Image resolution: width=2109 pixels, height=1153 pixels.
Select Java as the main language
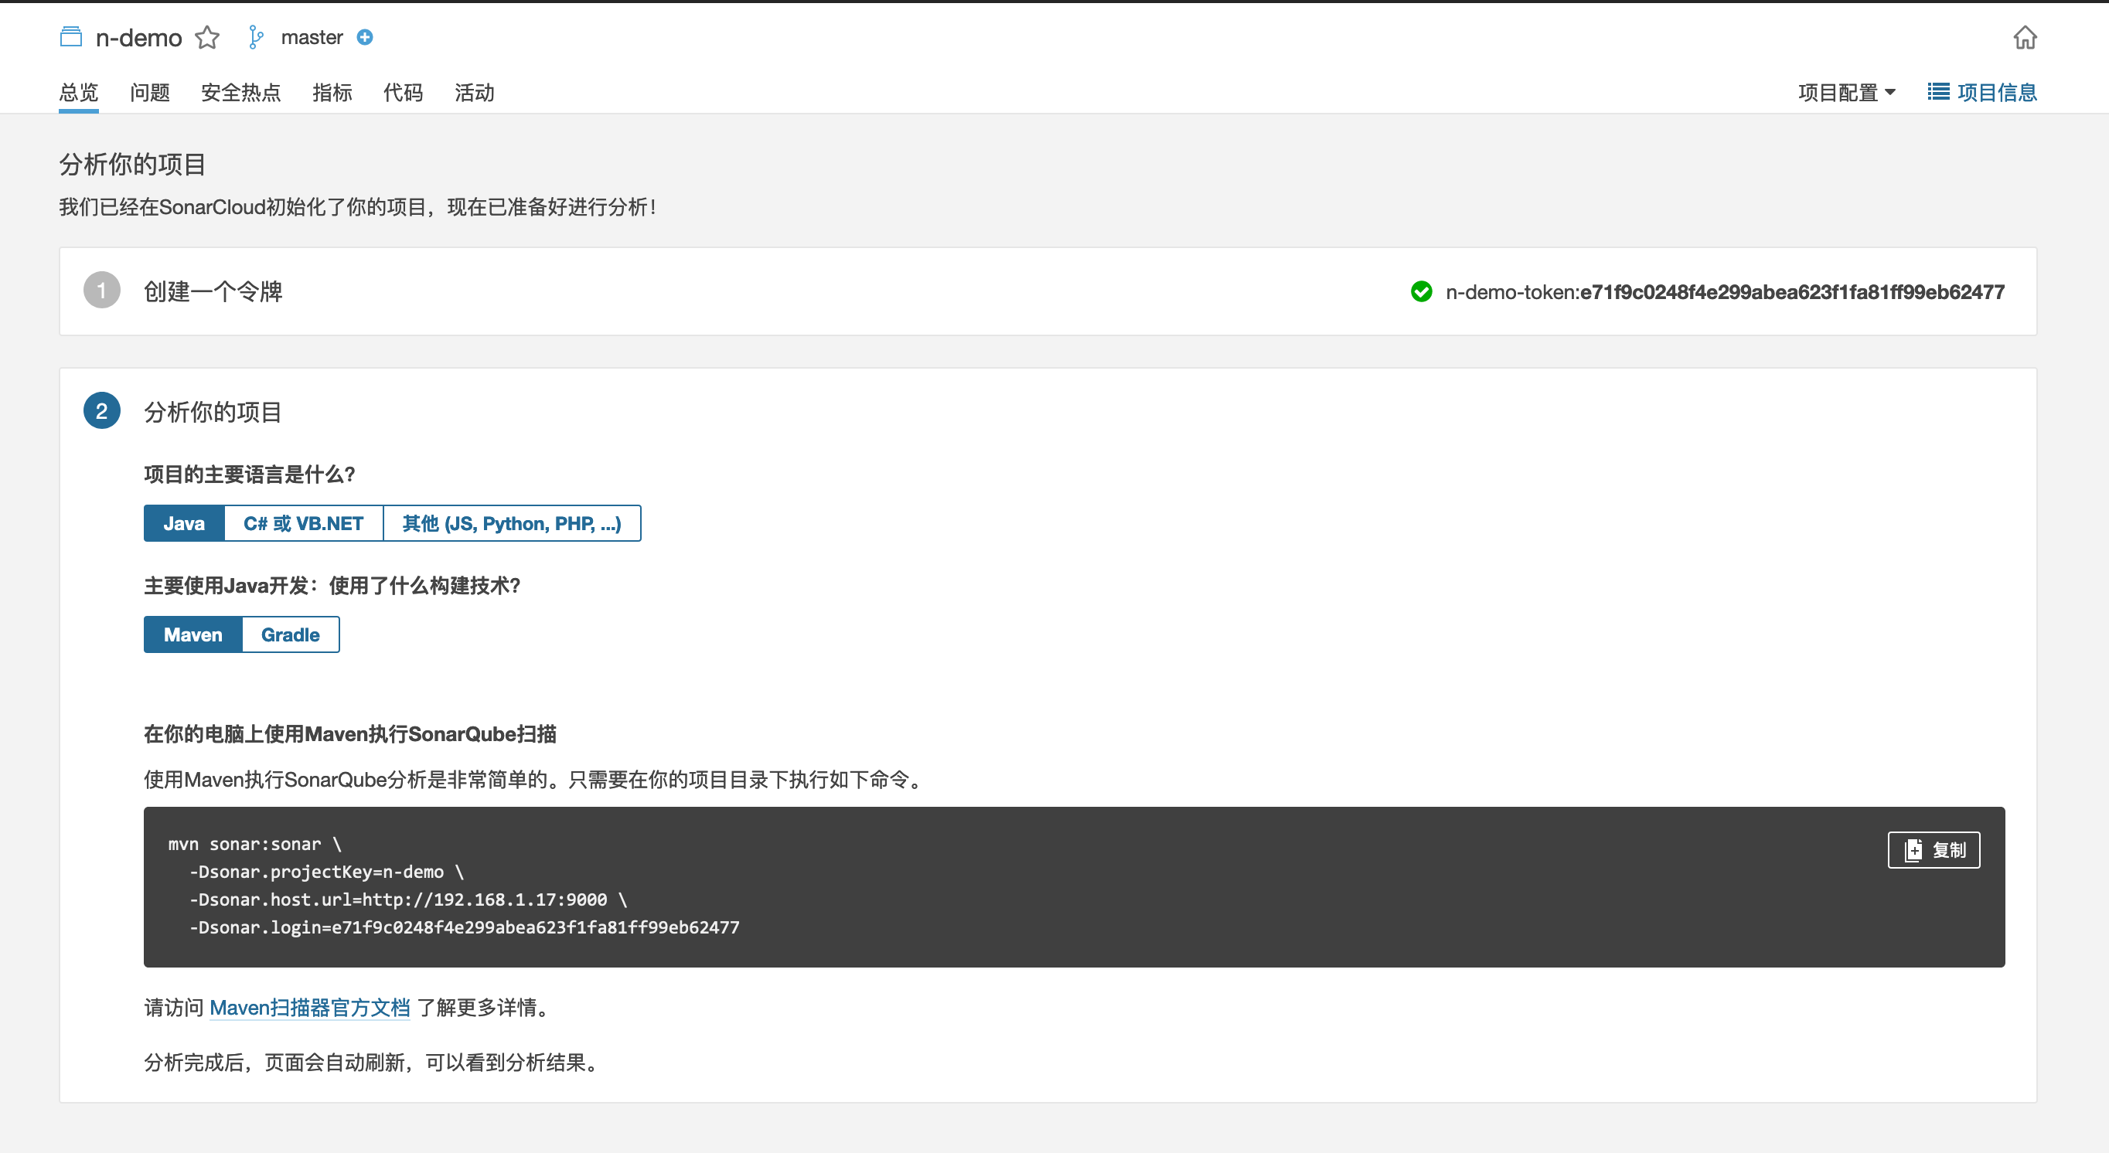(x=183, y=524)
